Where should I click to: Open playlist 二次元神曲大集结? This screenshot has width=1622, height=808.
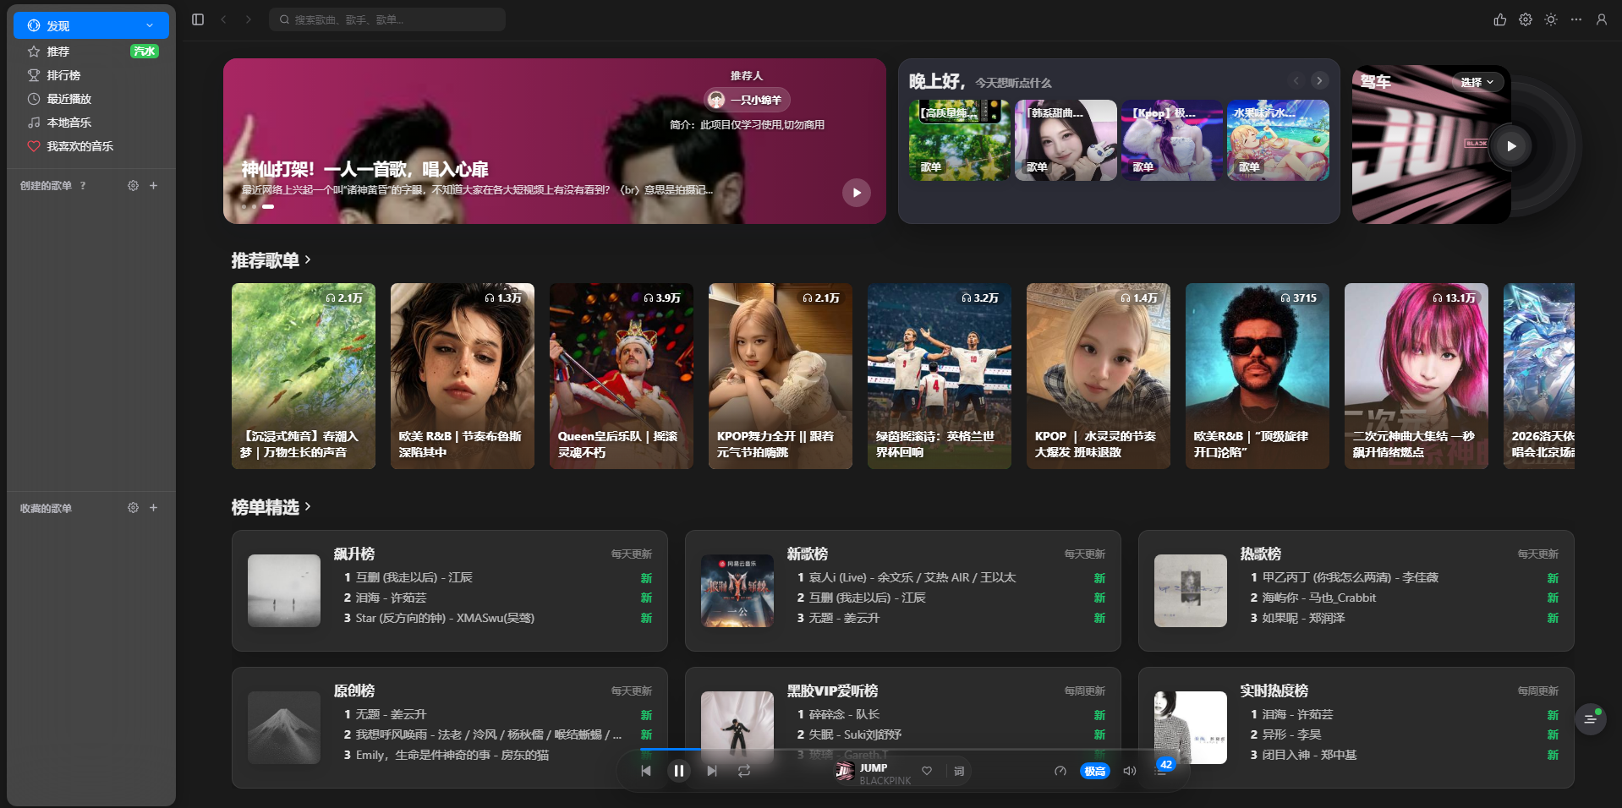(x=1417, y=376)
